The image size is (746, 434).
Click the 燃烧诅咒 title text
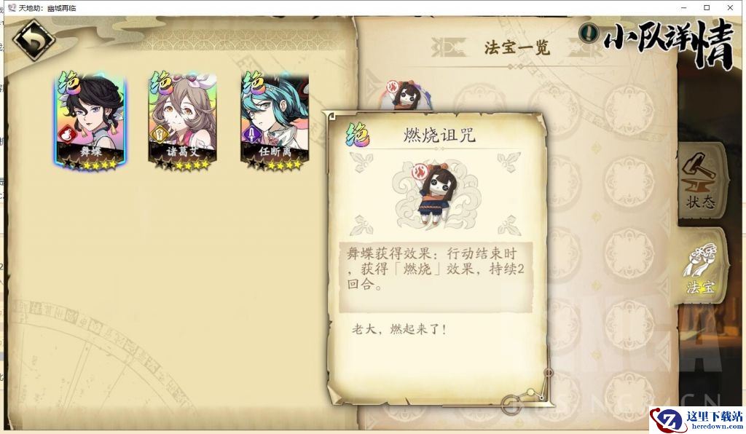[439, 135]
